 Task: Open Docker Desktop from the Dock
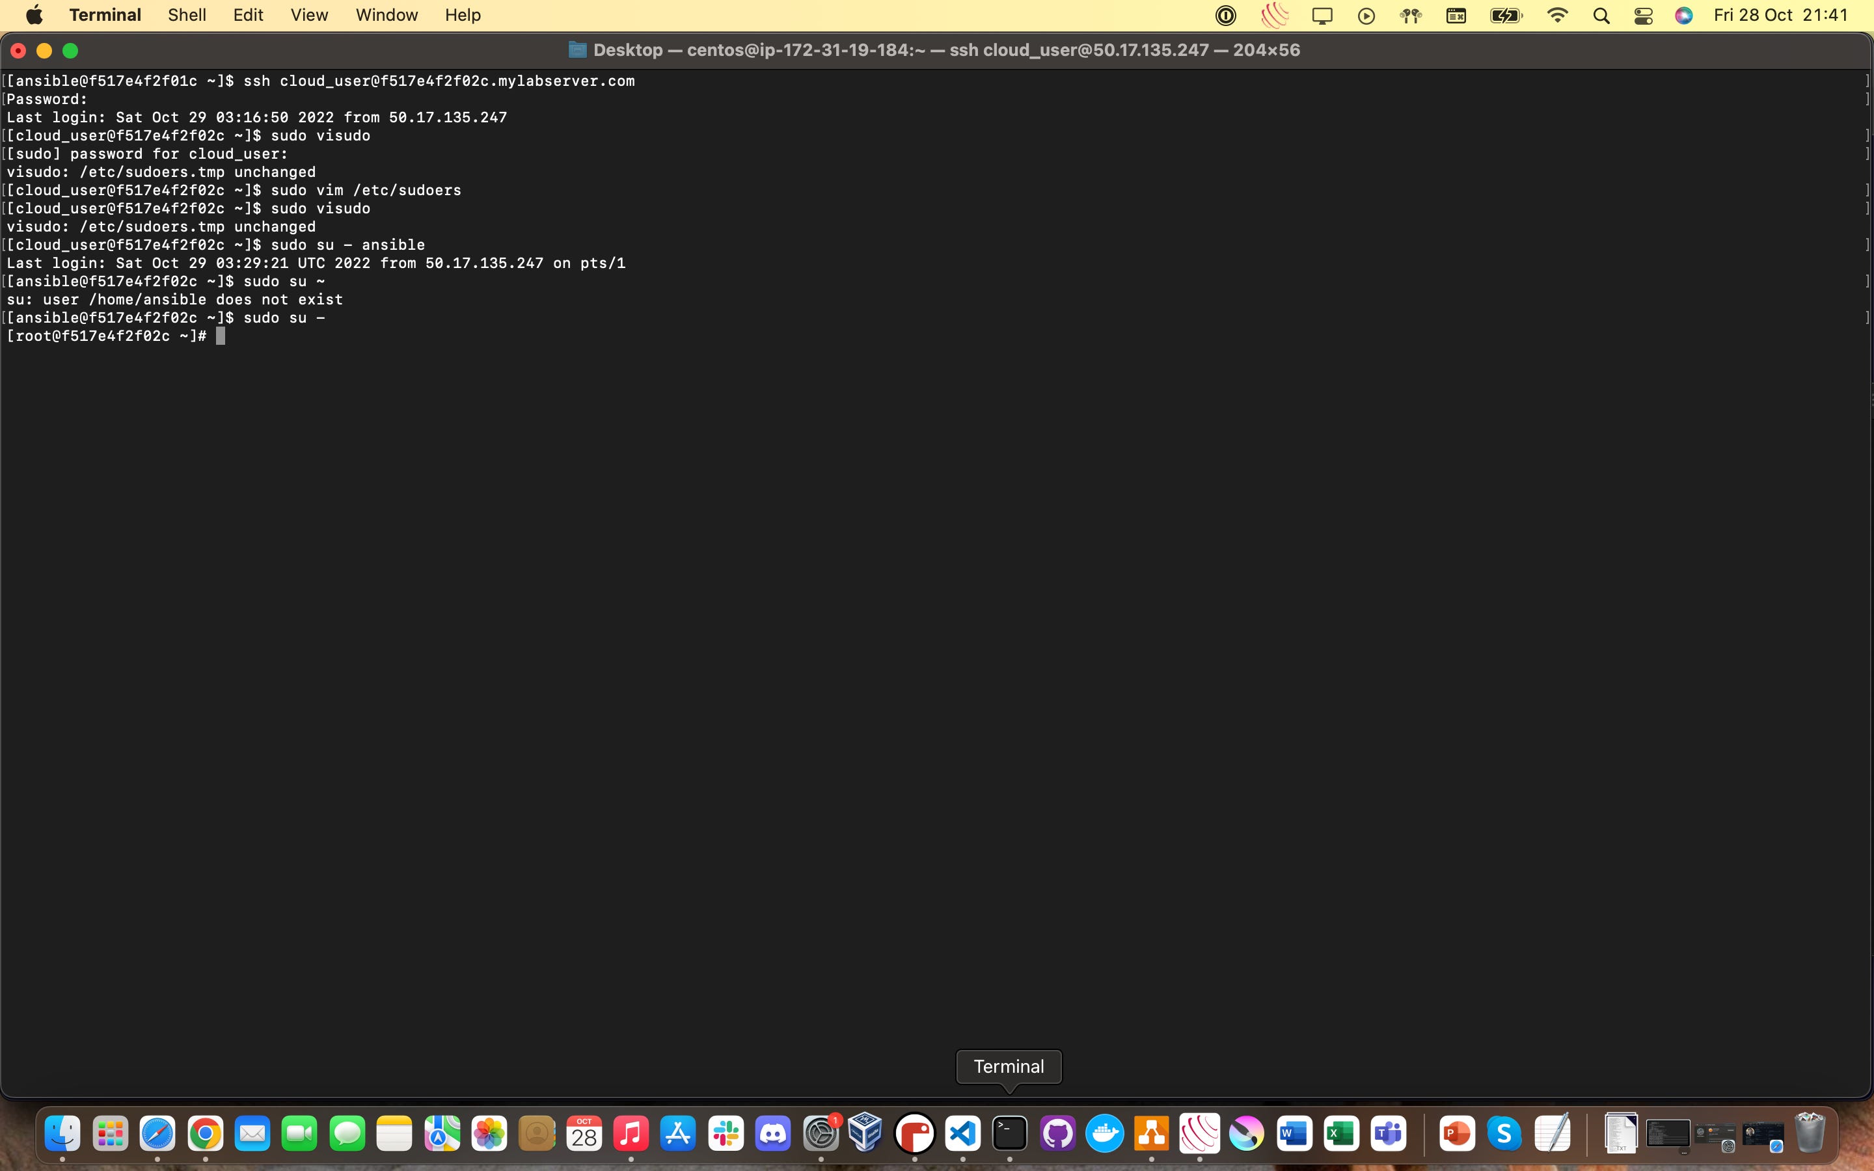point(1104,1134)
